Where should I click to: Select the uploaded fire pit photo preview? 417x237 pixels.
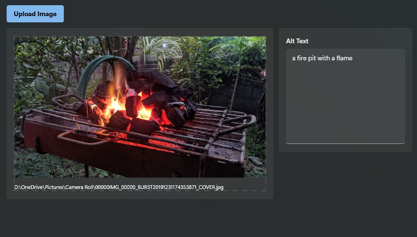pos(140,107)
